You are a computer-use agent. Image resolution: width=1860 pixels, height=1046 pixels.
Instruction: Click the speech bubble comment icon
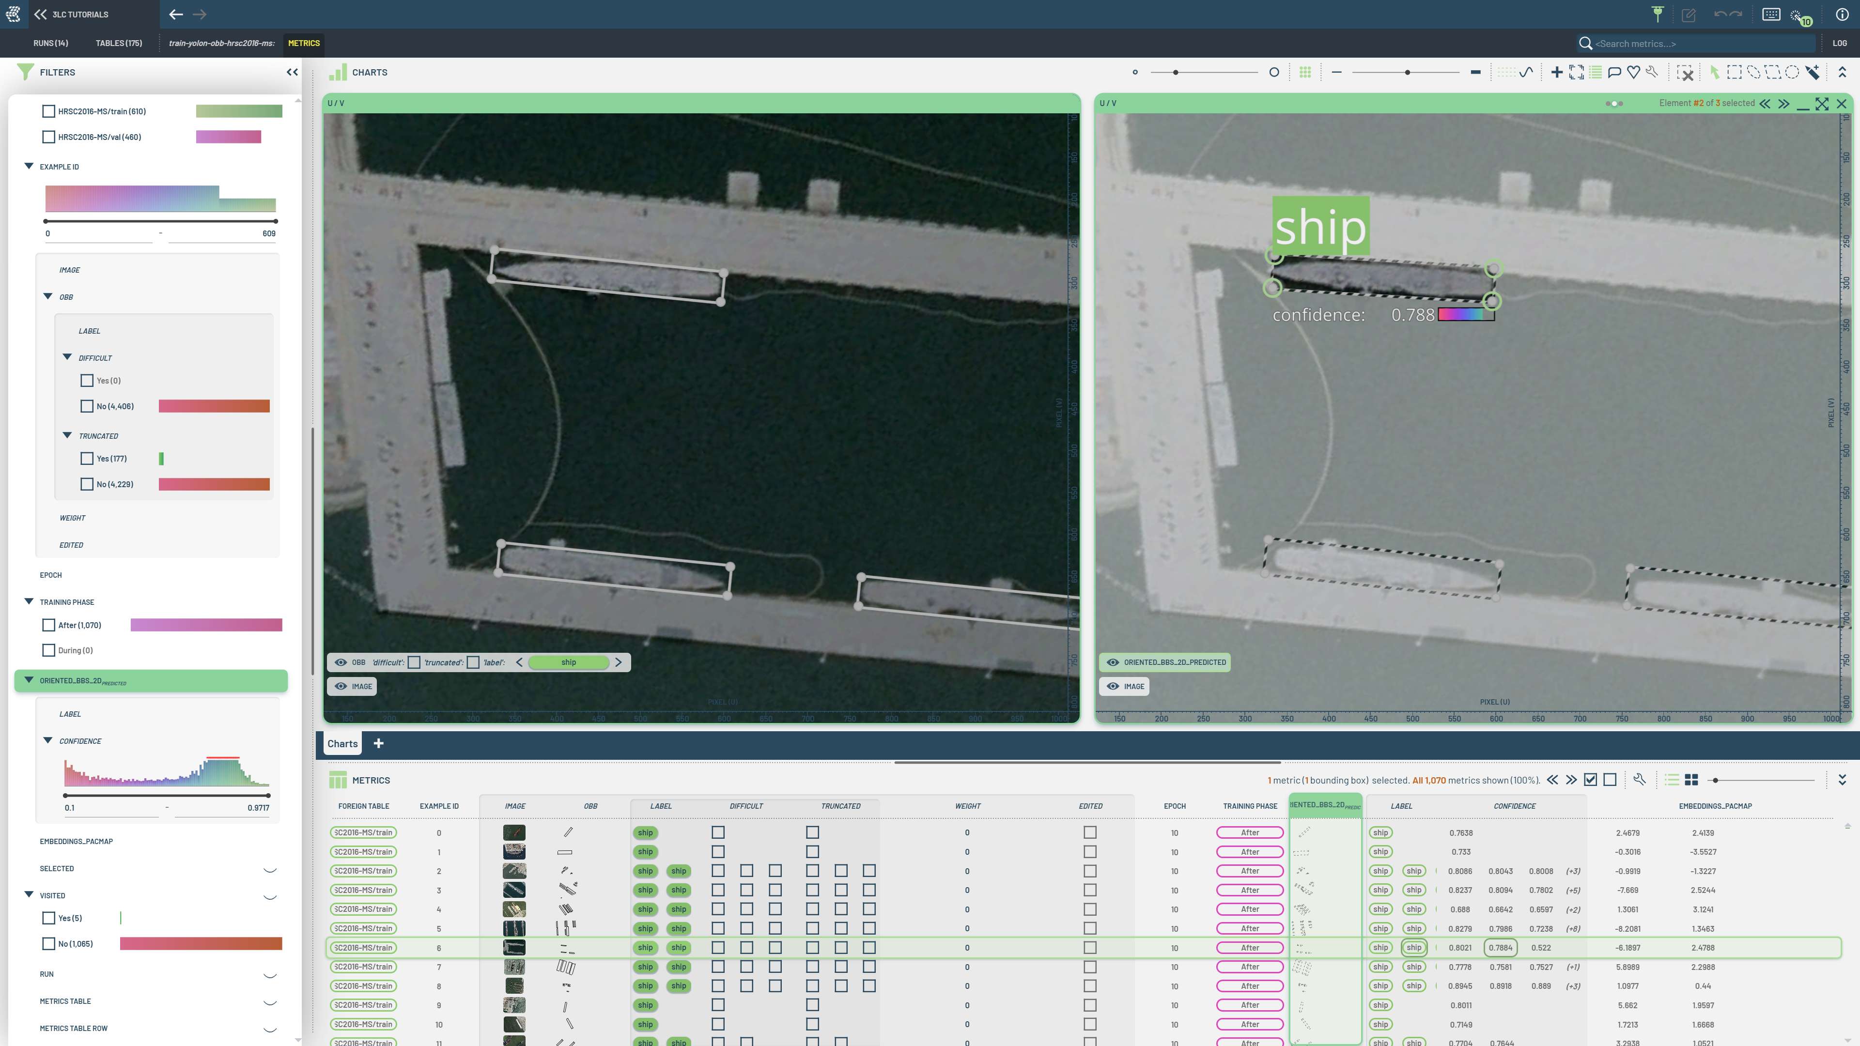(1614, 72)
